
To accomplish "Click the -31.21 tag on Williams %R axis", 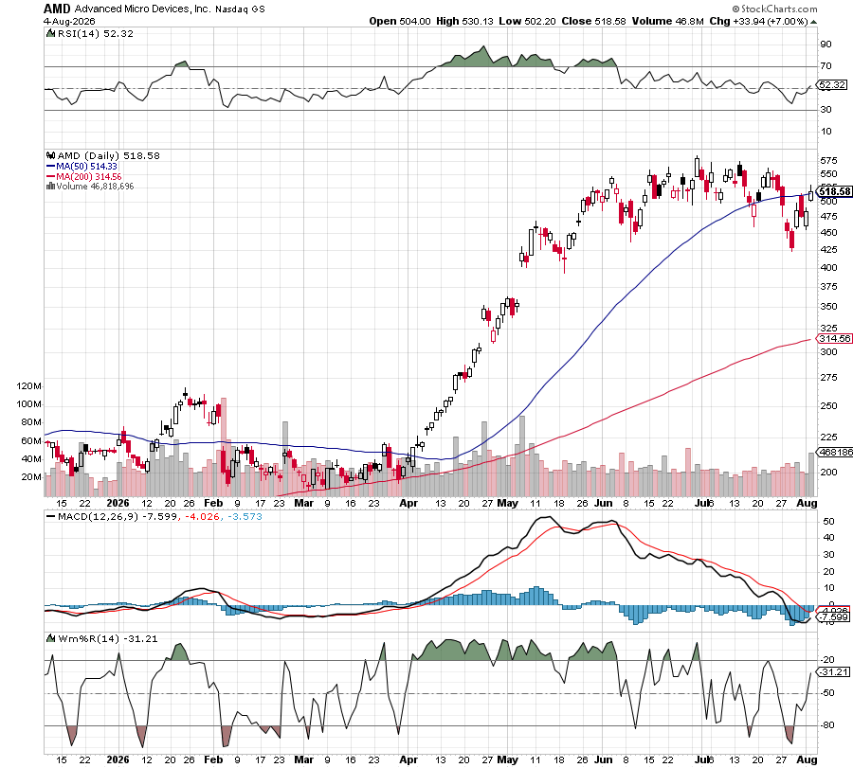I will (834, 671).
